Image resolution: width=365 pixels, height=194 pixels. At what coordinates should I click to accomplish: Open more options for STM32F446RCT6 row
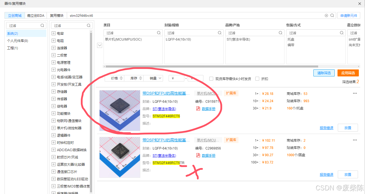tap(355, 93)
